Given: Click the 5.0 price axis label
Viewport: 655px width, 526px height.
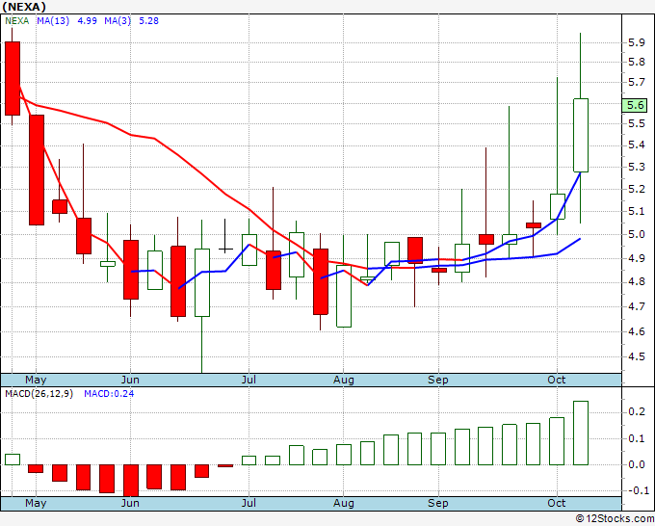Looking at the screenshot, I should [x=636, y=235].
